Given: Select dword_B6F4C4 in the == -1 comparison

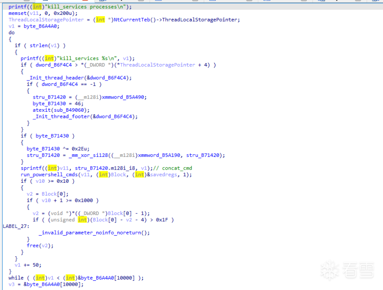Looking at the screenshot, I should [x=60, y=84].
